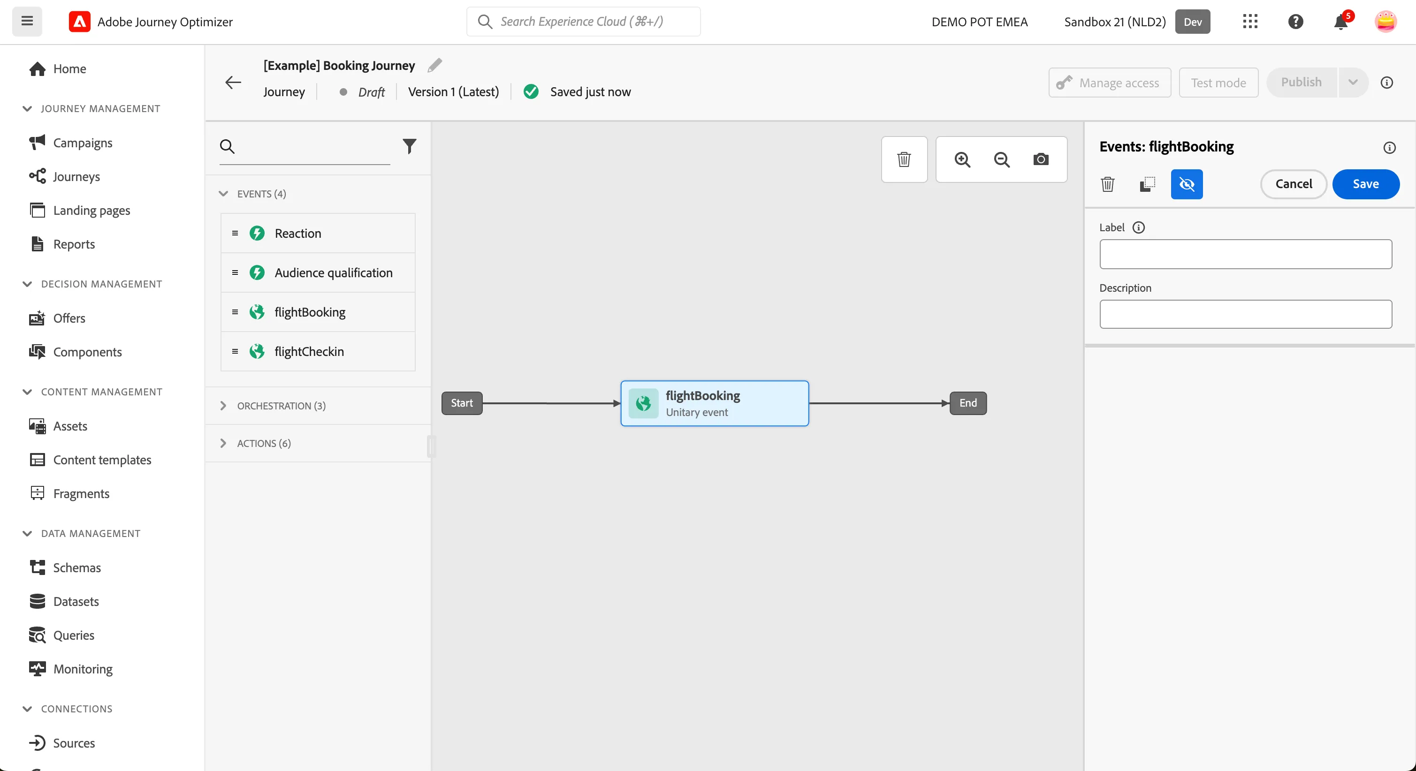1416x771 pixels.
Task: Click Test mode button
Action: 1218,83
